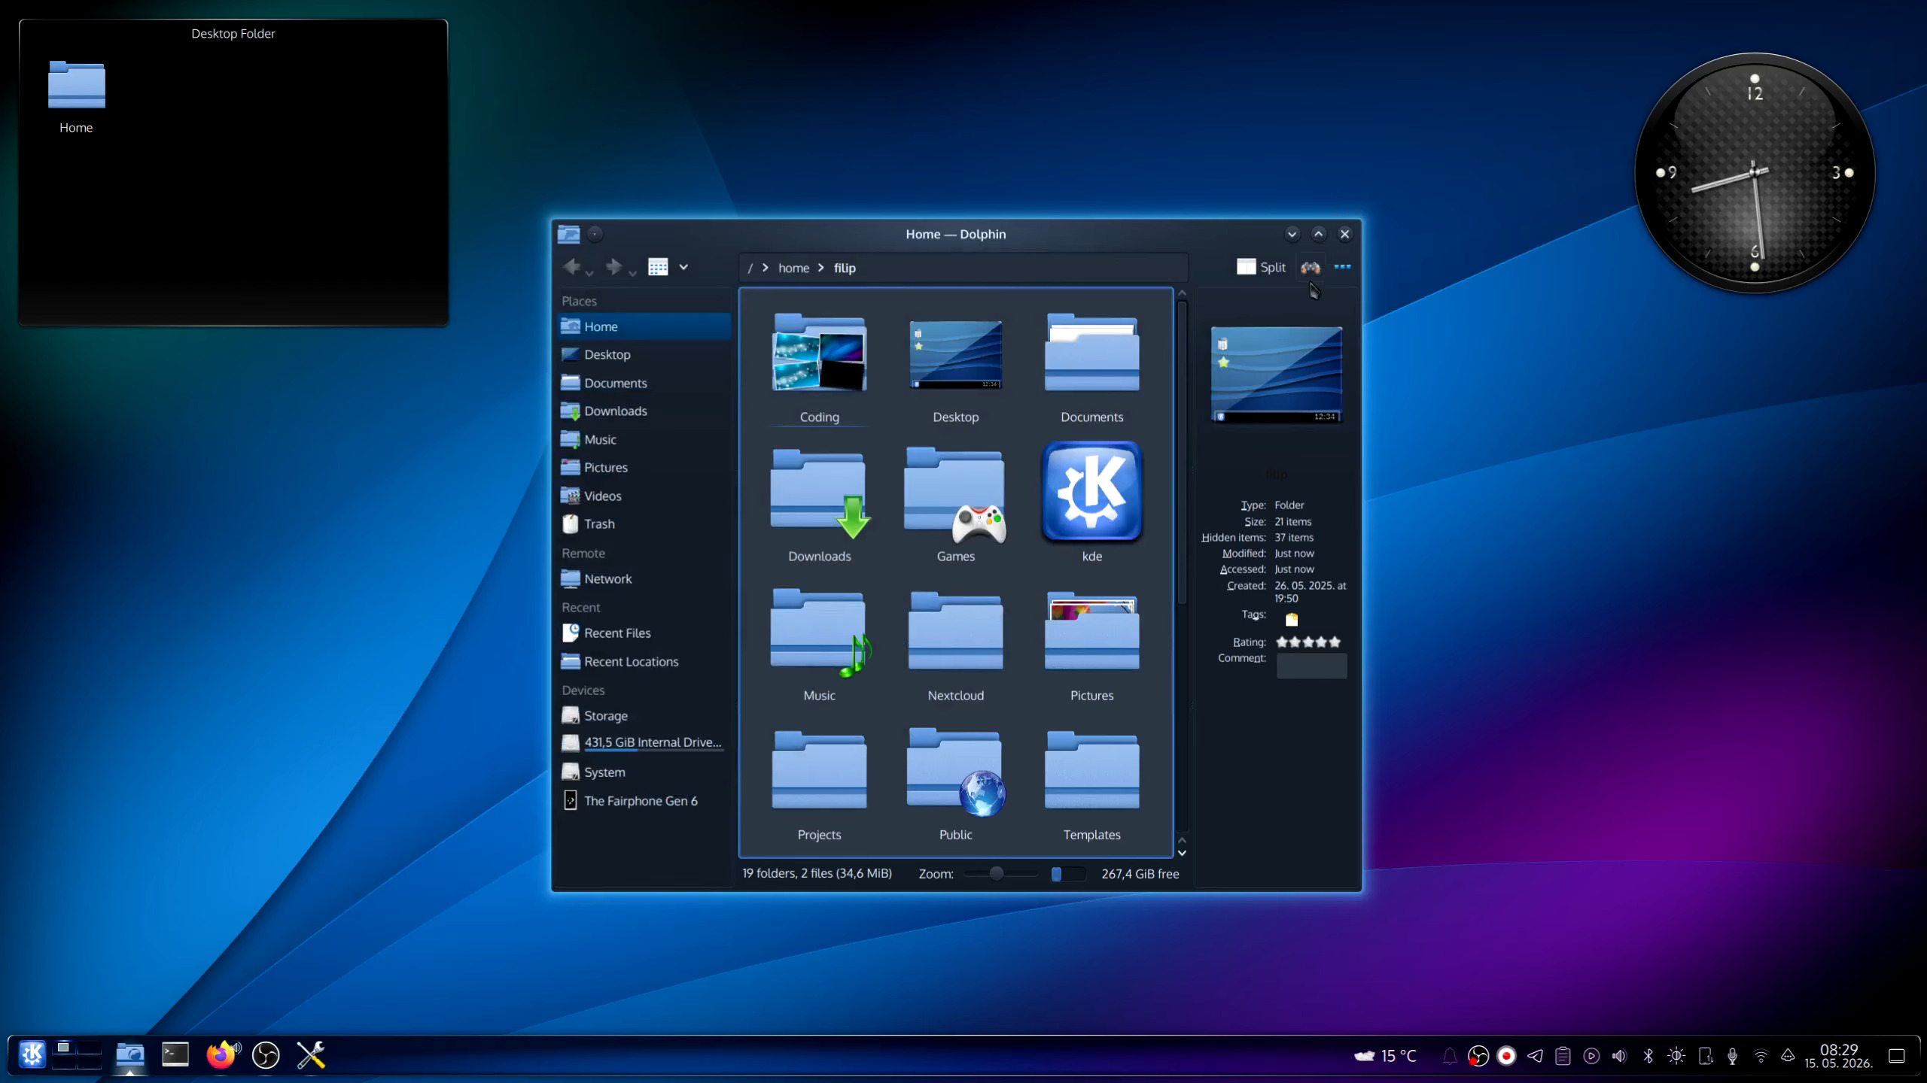Select Desktop in Places sidebar
The image size is (1927, 1083).
tap(644, 354)
